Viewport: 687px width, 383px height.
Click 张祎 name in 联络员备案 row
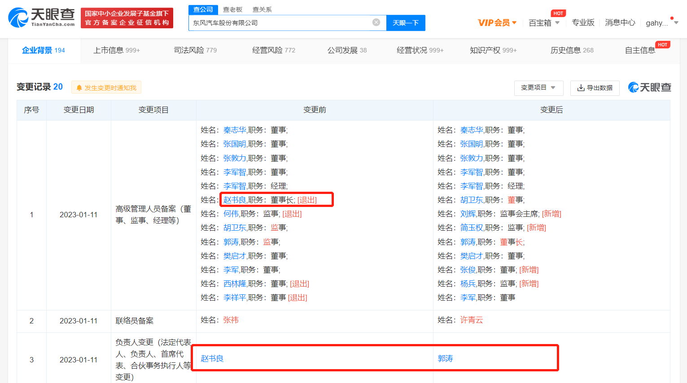231,320
